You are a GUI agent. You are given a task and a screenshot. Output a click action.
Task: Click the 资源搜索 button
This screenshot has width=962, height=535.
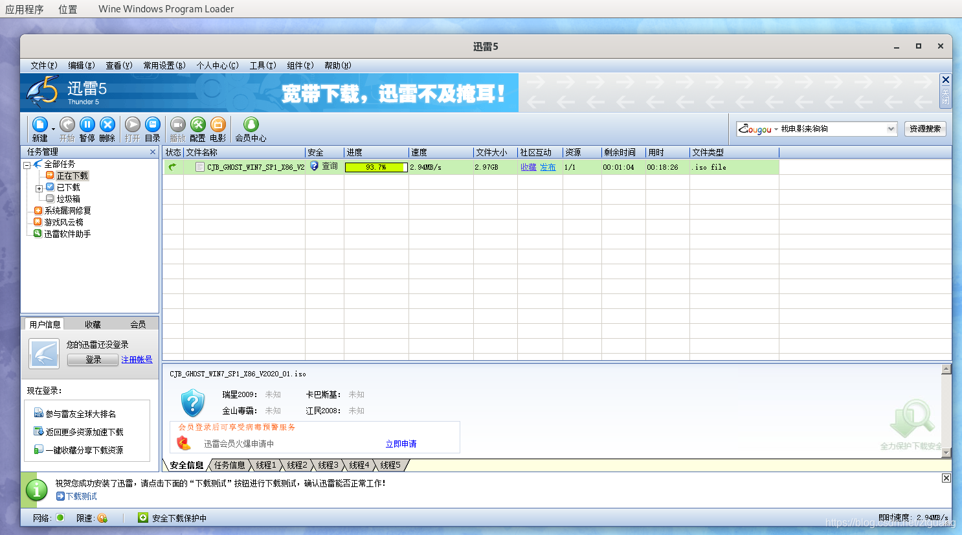(924, 129)
